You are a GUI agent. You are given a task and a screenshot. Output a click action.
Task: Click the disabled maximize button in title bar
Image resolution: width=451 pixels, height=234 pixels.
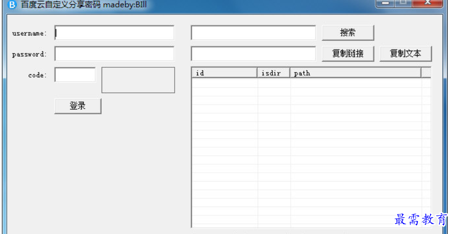(403, 3)
